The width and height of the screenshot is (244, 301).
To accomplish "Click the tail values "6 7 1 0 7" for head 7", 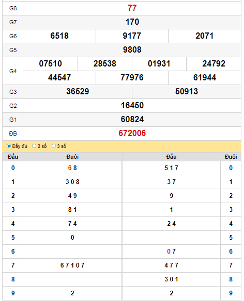I will click(x=72, y=265).
